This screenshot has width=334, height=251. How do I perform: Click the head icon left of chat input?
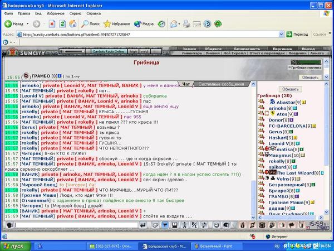9,225
